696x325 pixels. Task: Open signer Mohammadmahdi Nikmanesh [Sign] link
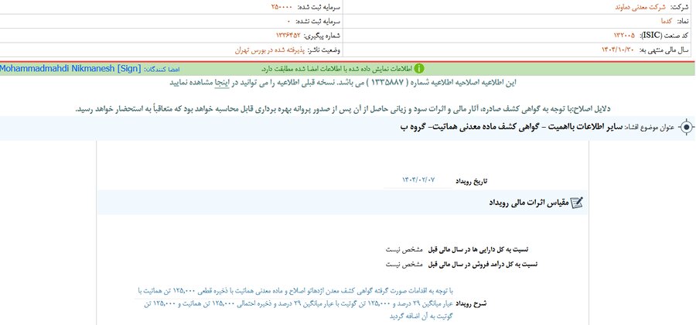(x=70, y=69)
